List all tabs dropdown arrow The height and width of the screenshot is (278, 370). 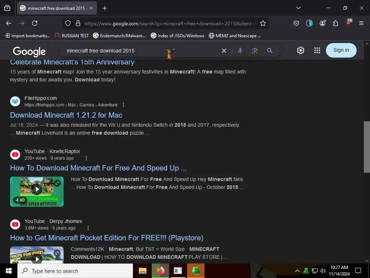tap(298, 8)
